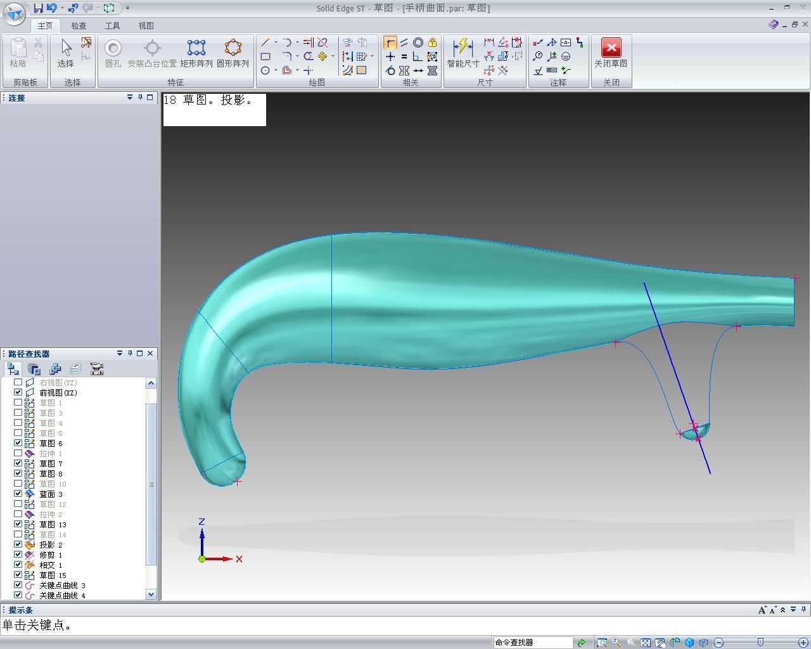This screenshot has width=811, height=649.
Task: Open the 连接 panel options dropdown
Action: click(x=130, y=97)
